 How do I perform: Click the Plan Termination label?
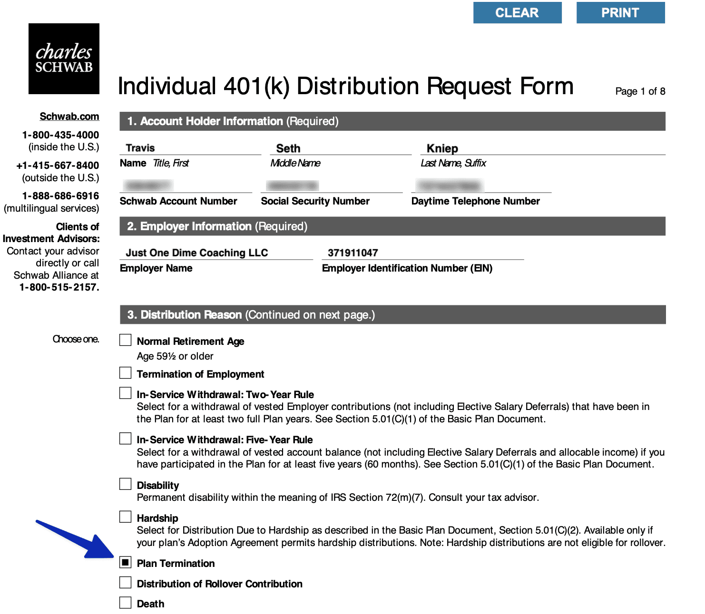coord(176,564)
